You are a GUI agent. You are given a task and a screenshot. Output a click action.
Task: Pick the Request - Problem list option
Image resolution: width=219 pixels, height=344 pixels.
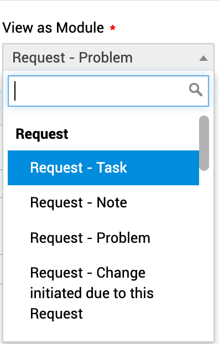(103, 238)
